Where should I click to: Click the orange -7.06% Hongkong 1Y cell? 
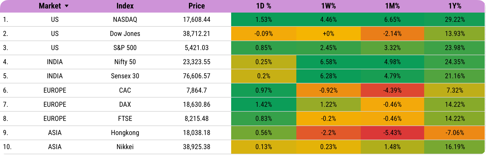click(x=455, y=133)
